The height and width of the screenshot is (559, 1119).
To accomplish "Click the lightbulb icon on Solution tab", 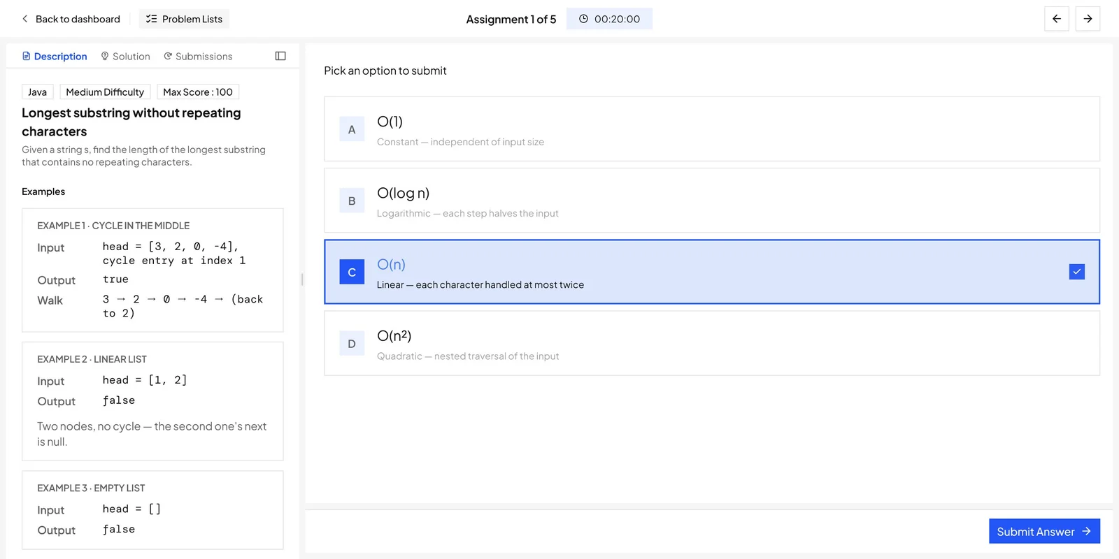I will 105,56.
